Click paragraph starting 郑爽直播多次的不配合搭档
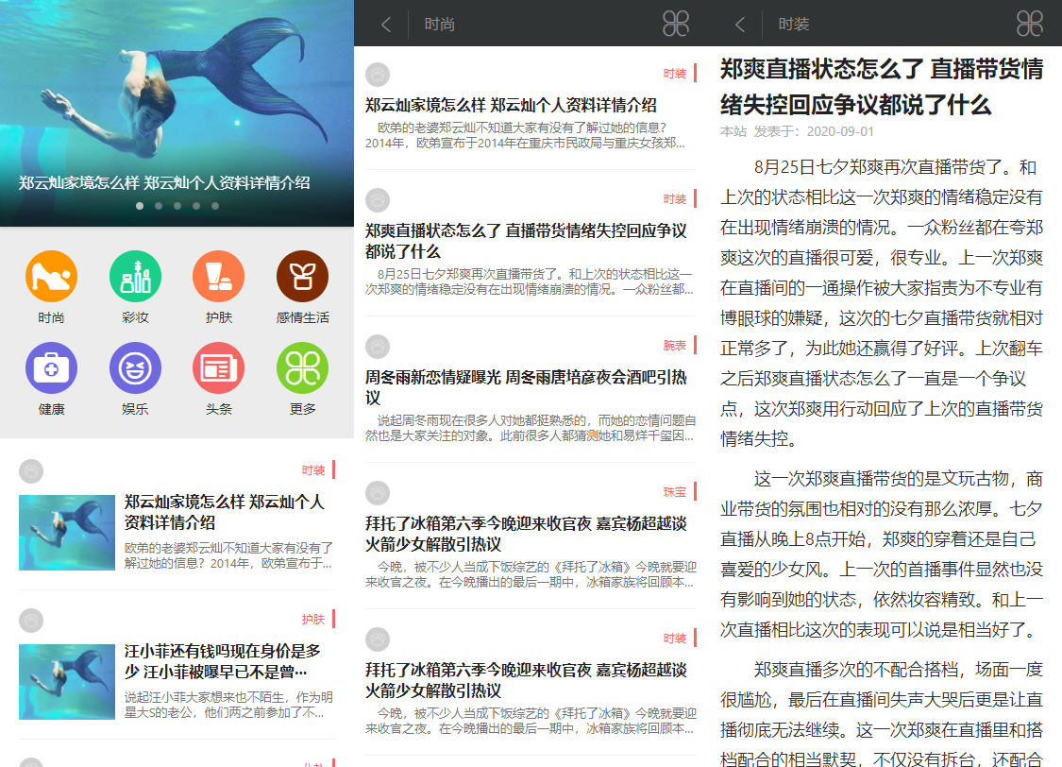Viewport: 1062px width, 767px height. click(882, 713)
